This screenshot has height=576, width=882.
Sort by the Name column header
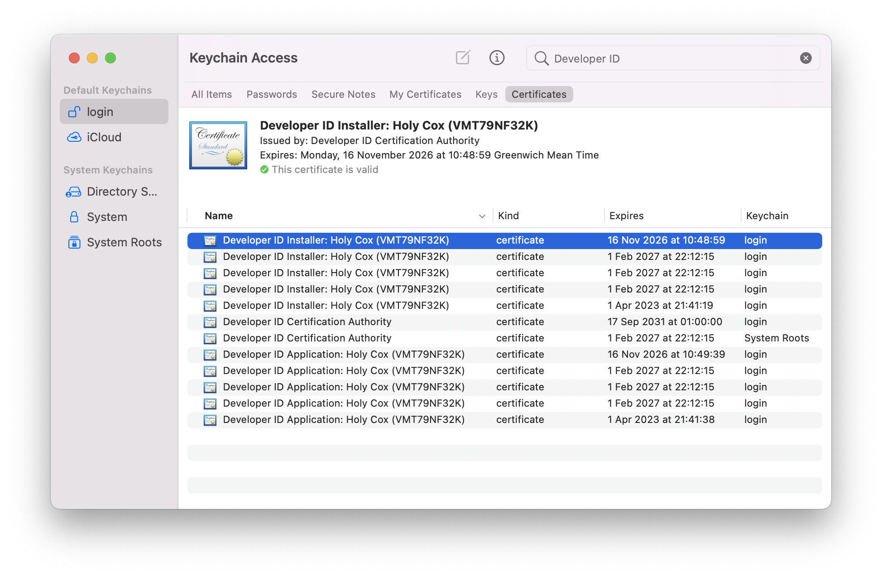pyautogui.click(x=219, y=216)
